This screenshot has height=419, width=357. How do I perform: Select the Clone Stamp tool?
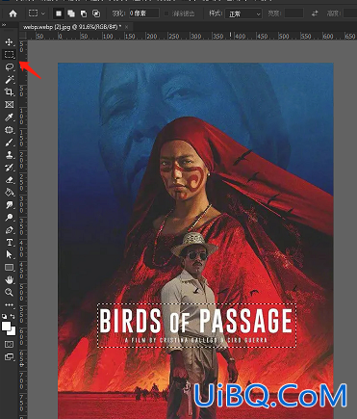point(9,155)
